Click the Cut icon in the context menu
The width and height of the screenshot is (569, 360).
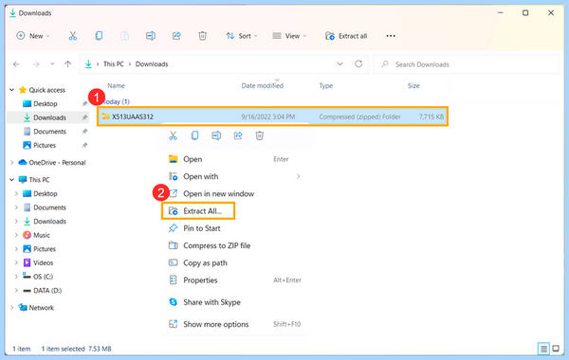[174, 135]
